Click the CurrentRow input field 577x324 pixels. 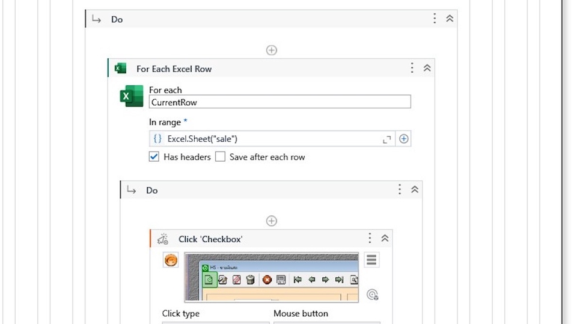(x=279, y=102)
